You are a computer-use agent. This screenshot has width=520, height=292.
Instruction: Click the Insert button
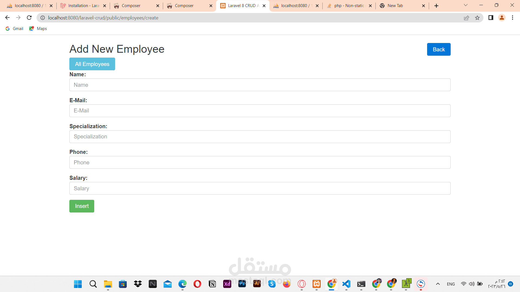coord(82,206)
